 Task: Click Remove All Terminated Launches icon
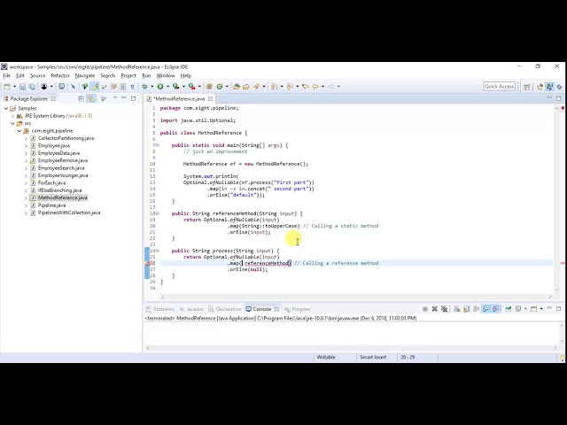(x=445, y=309)
